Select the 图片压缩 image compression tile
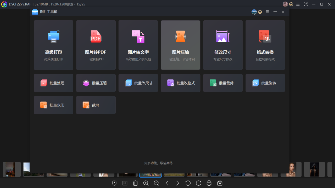 (x=181, y=45)
